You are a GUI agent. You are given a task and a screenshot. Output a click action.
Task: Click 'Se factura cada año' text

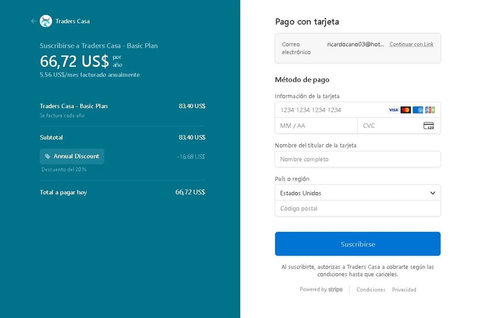pyautogui.click(x=62, y=115)
